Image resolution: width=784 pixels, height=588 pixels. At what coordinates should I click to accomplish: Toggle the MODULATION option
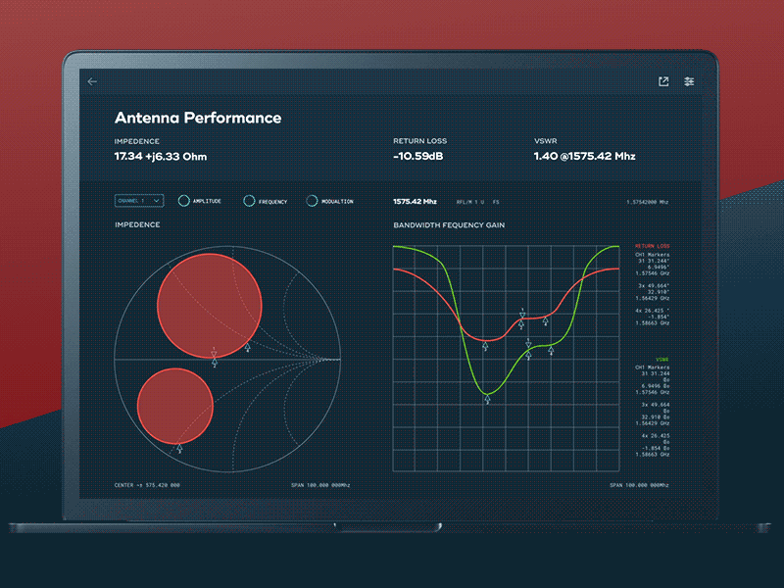coord(311,201)
